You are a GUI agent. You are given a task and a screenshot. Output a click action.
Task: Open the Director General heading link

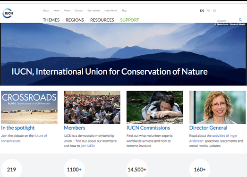point(208,128)
